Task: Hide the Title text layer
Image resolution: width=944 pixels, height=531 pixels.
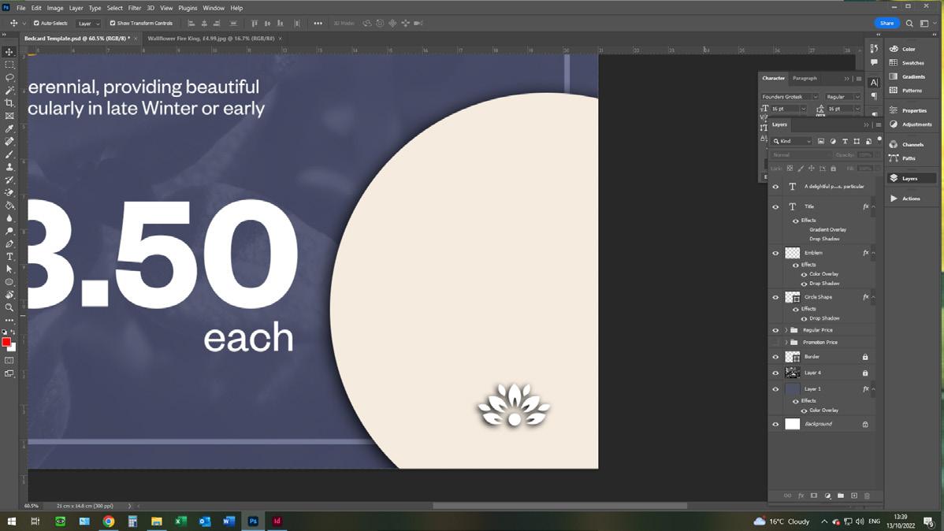Action: click(x=775, y=206)
